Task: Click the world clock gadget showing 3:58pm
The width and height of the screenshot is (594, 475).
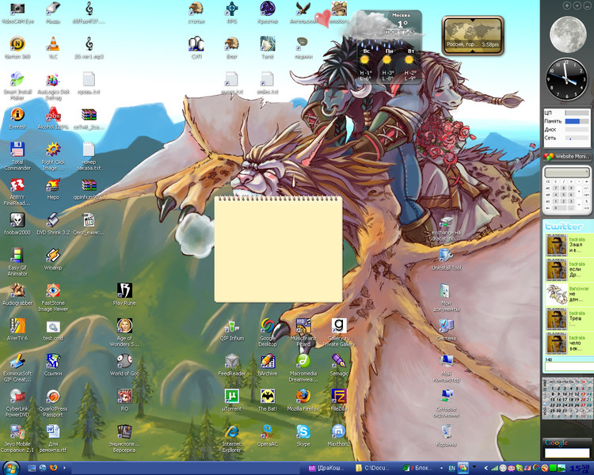Action: (x=472, y=36)
